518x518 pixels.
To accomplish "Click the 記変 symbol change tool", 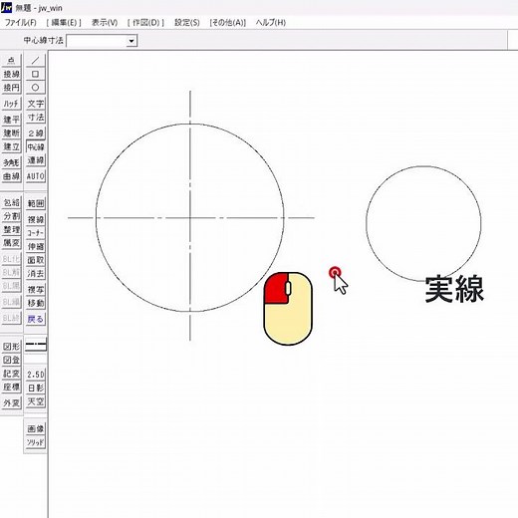I will click(x=12, y=374).
